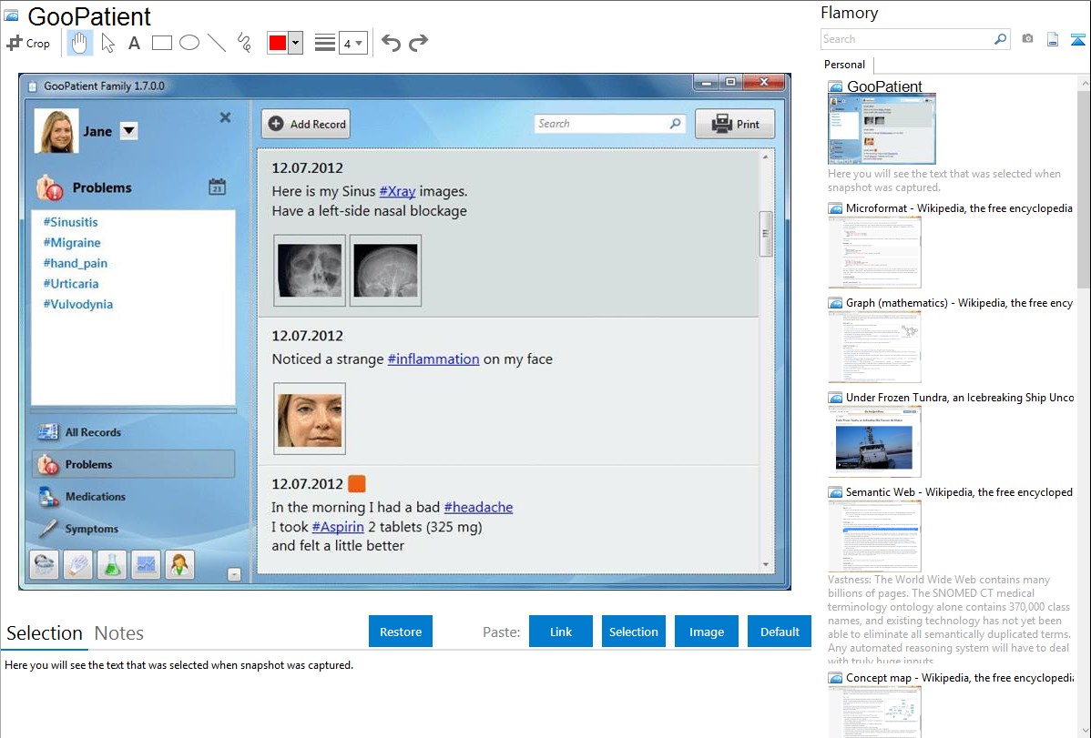
Task: Follow the #Aspirin hashtag link
Action: [x=338, y=527]
